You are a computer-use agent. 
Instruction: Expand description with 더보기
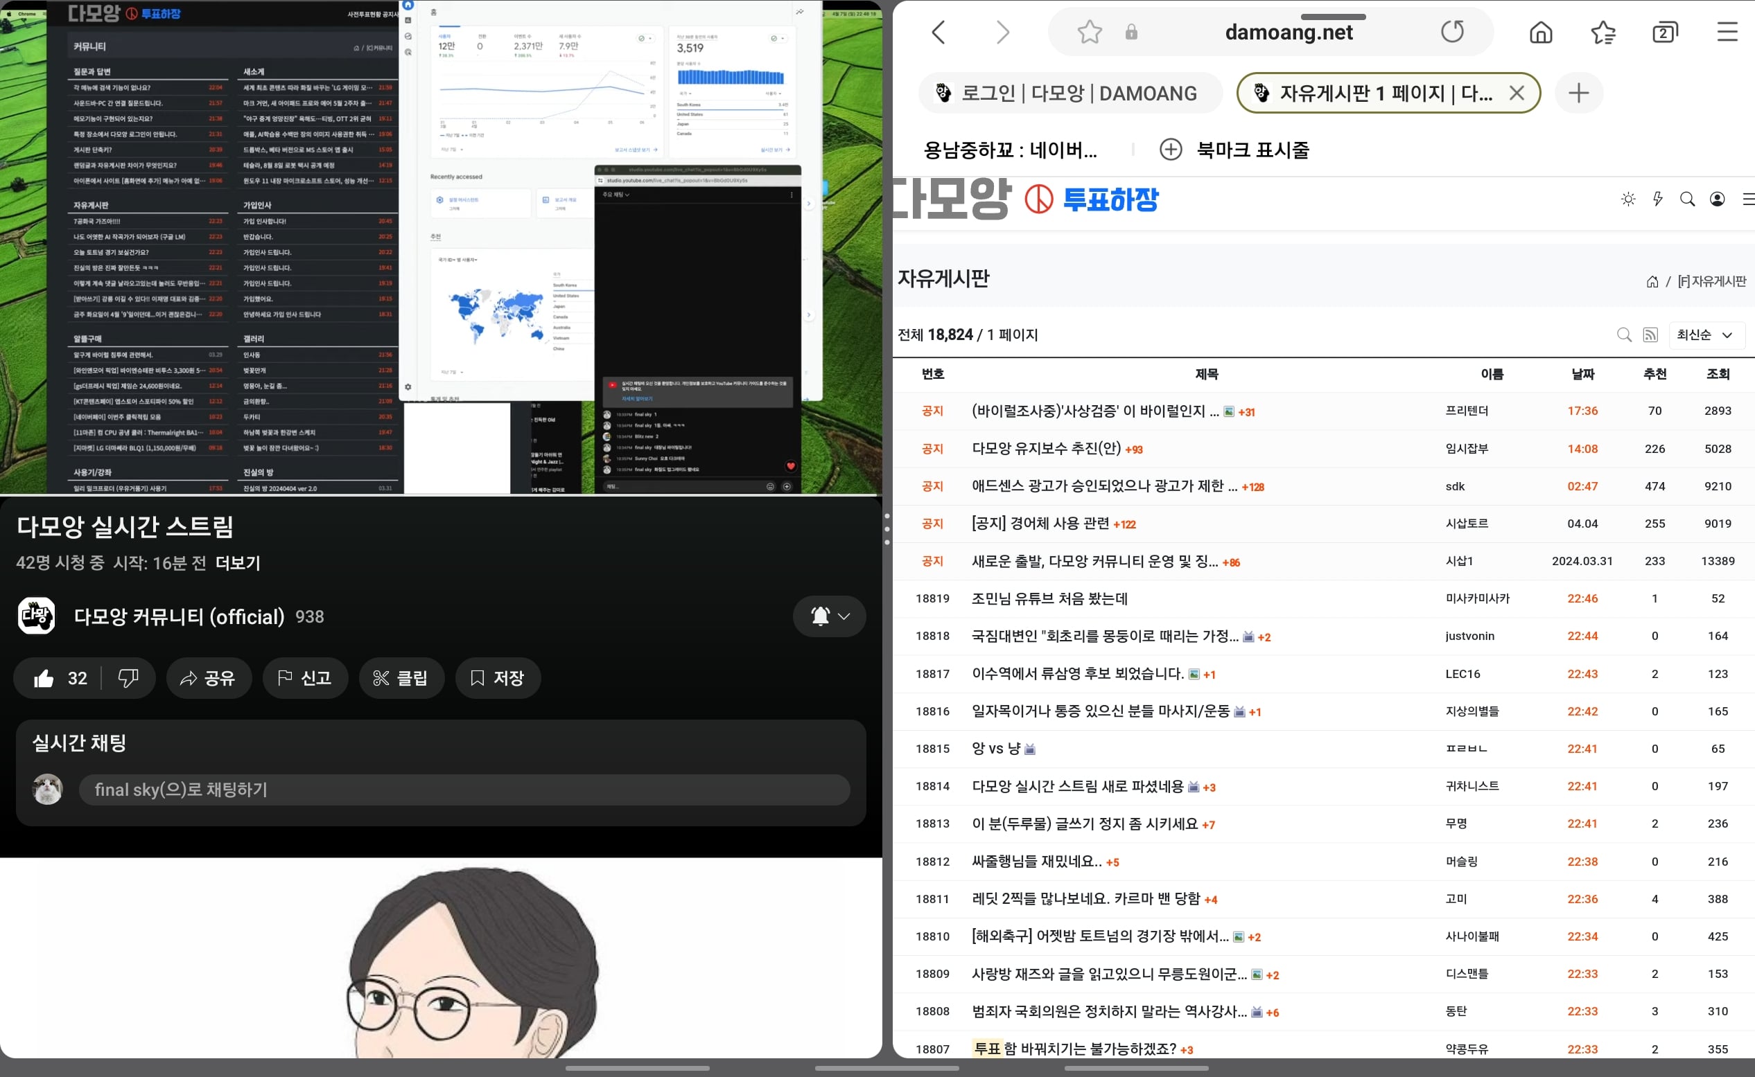(238, 562)
